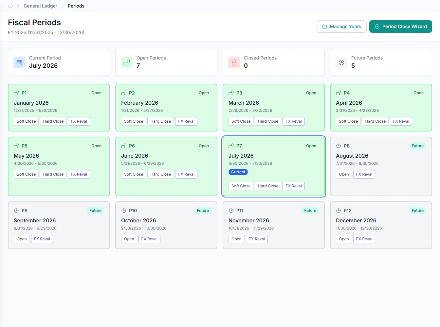Click the Future badge on P12 card
440x327 pixels.
tap(417, 211)
